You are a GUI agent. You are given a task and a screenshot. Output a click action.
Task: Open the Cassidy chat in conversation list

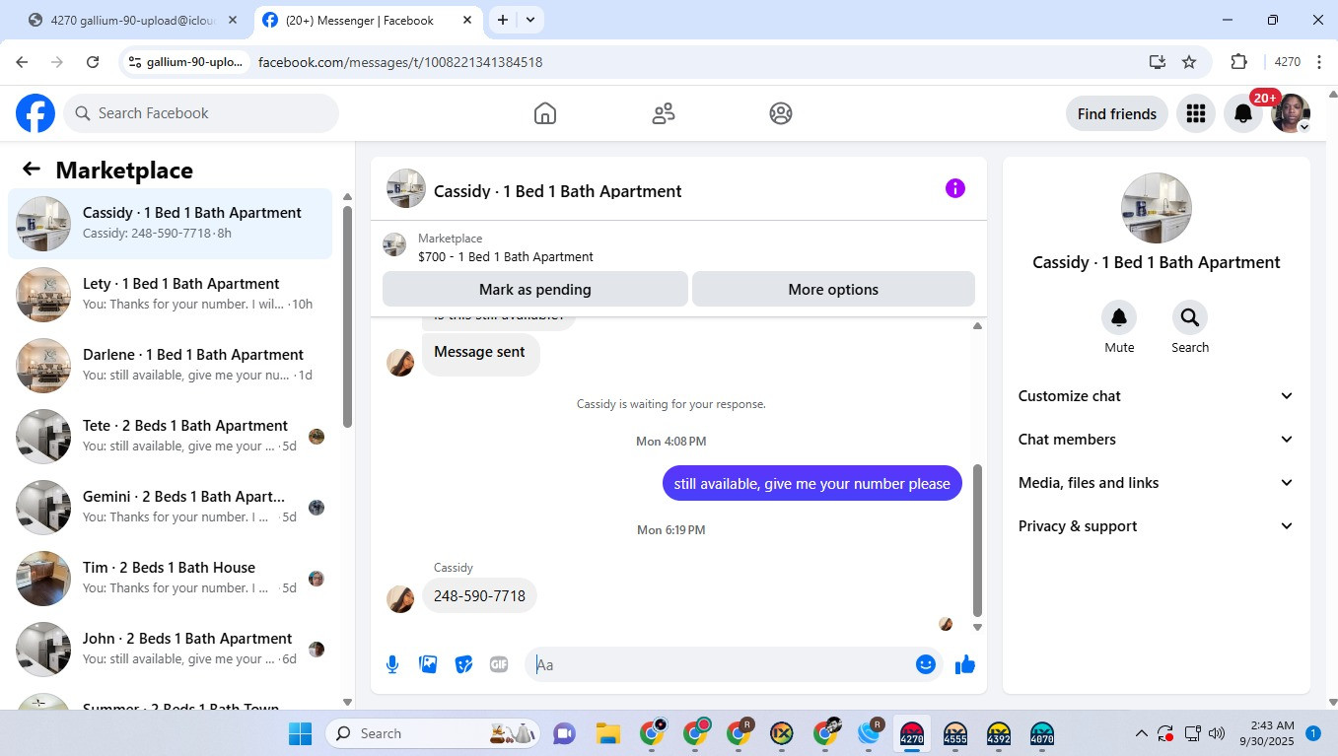[171, 224]
